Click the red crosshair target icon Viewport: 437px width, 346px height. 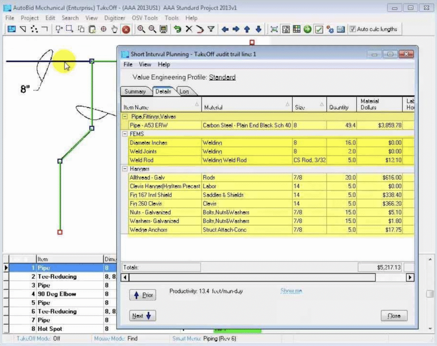103,29
